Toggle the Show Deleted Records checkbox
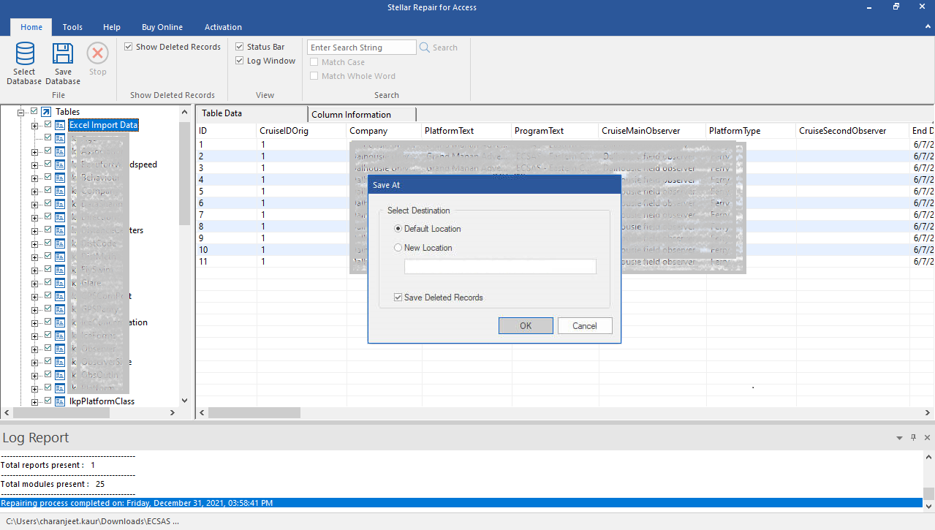This screenshot has height=530, width=935. pyautogui.click(x=129, y=47)
